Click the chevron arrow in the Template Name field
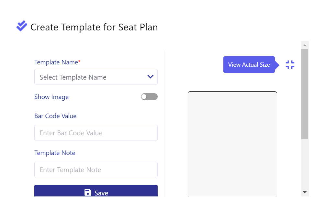Image resolution: width=314 pixels, height=200 pixels. [x=151, y=76]
